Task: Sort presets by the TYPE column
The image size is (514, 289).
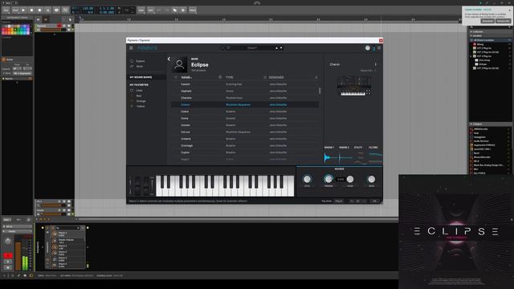Action: 230,77
